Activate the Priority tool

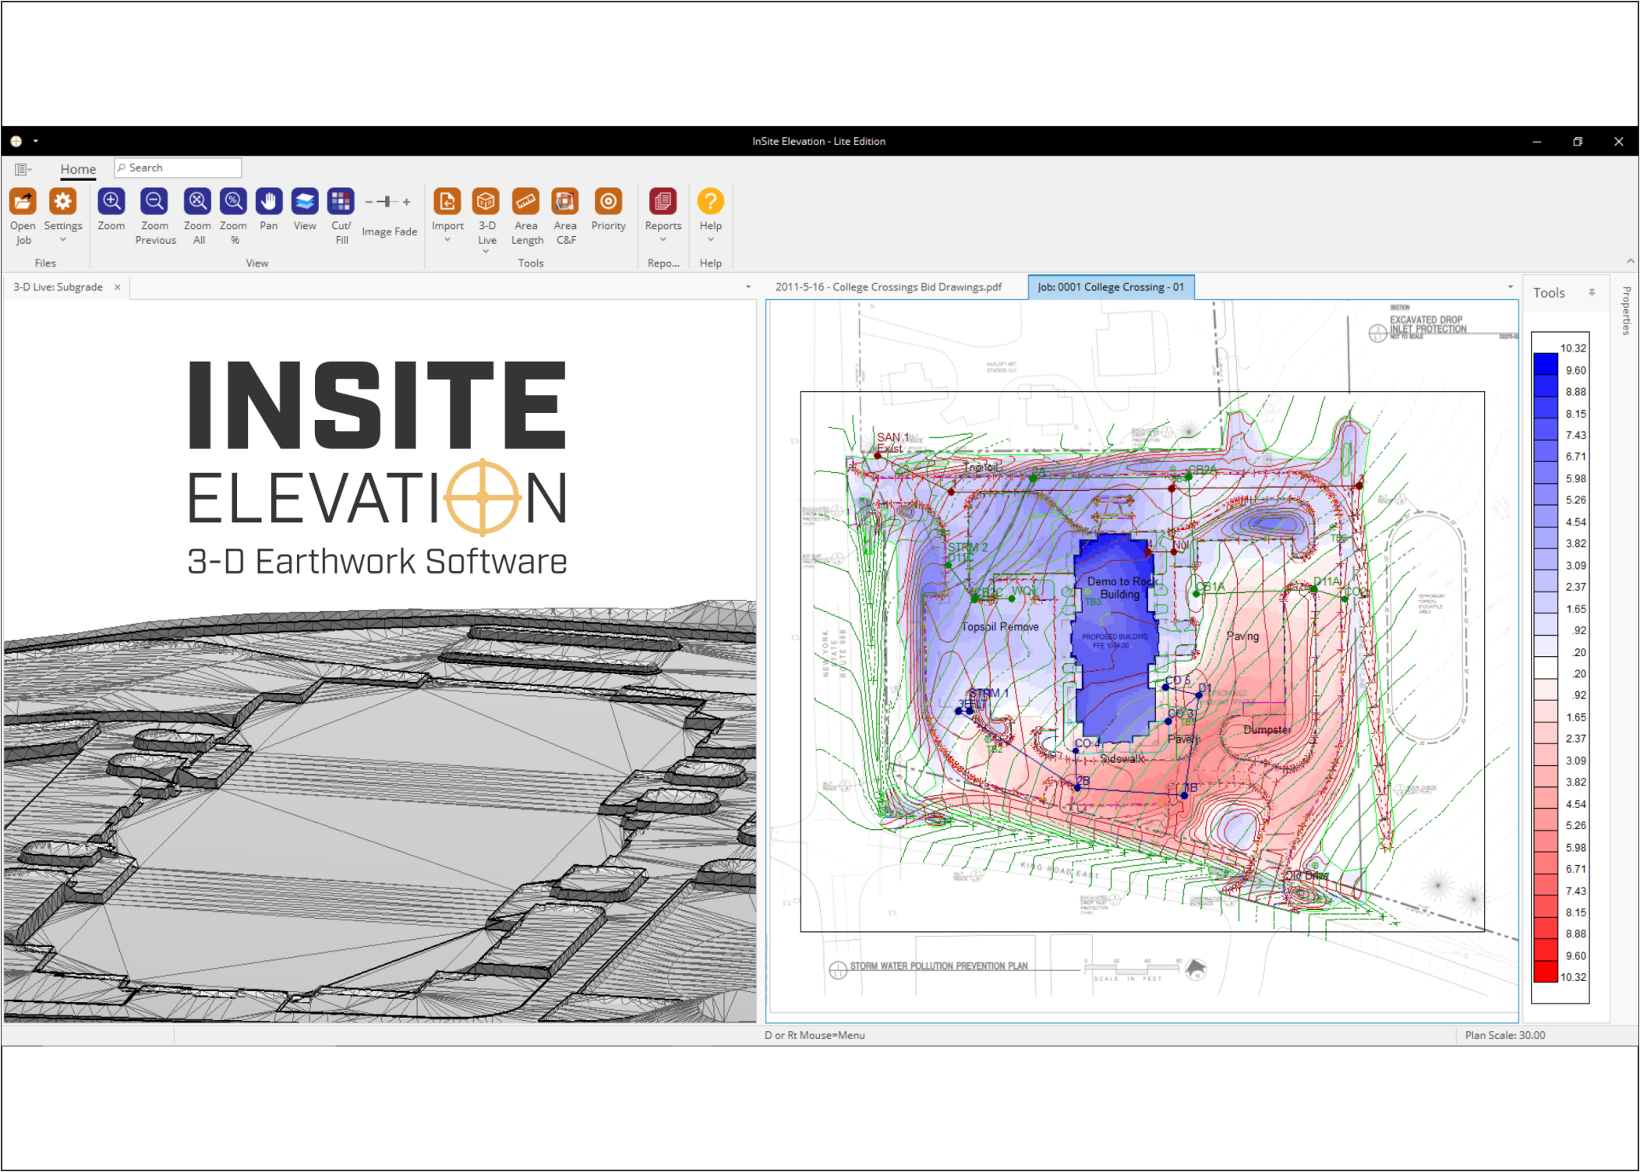coord(608,202)
